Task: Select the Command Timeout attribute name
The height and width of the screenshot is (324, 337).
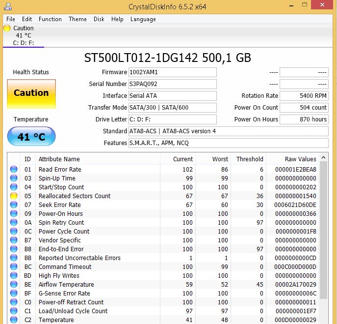Action: [65, 267]
